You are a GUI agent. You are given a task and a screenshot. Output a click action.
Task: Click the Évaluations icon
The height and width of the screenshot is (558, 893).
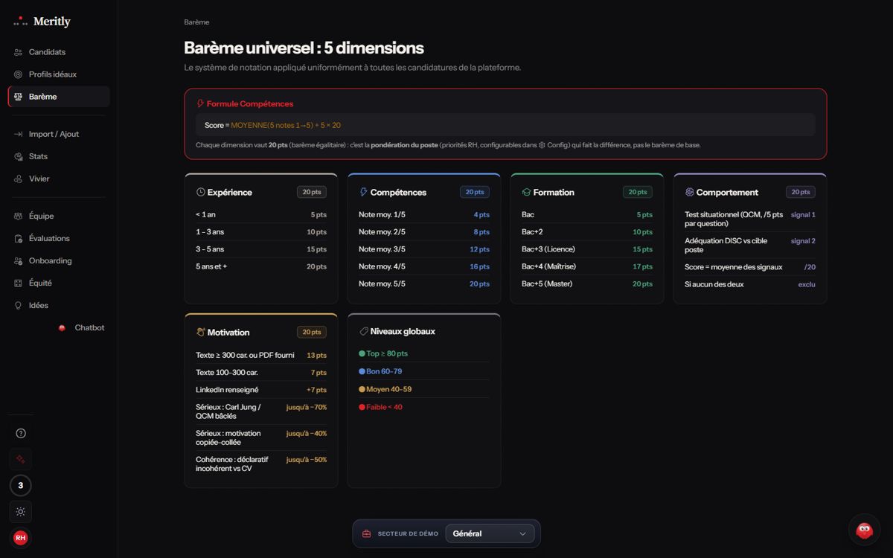[19, 238]
